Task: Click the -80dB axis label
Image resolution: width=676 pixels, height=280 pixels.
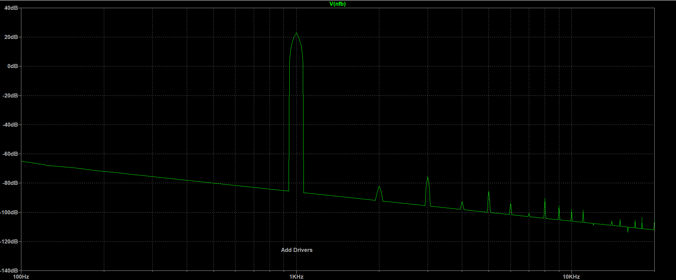Action: point(10,183)
